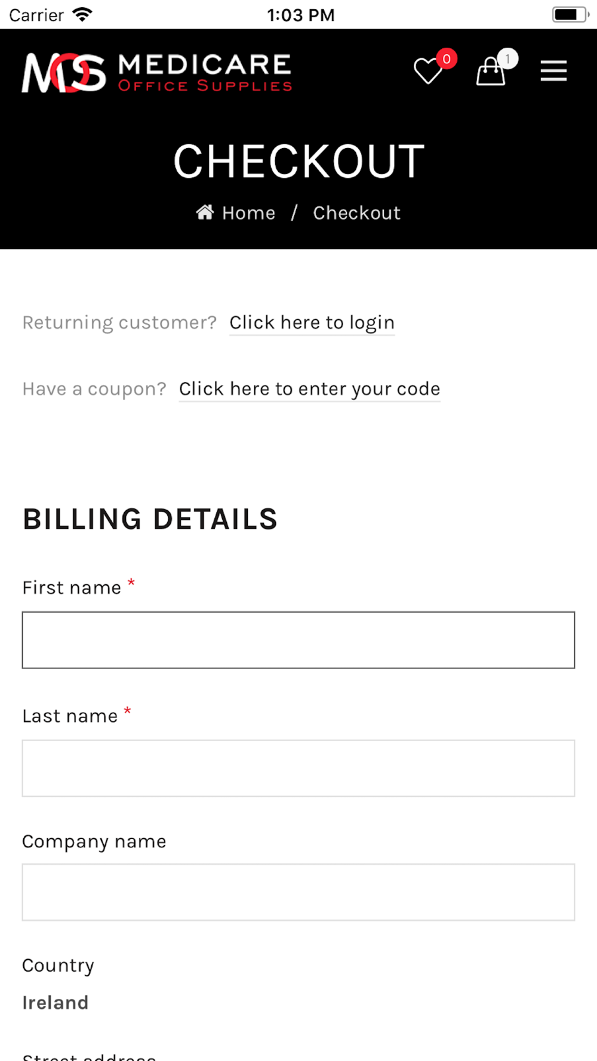The height and width of the screenshot is (1061, 597).
Task: Open the shopping bag cart icon
Action: click(x=491, y=71)
